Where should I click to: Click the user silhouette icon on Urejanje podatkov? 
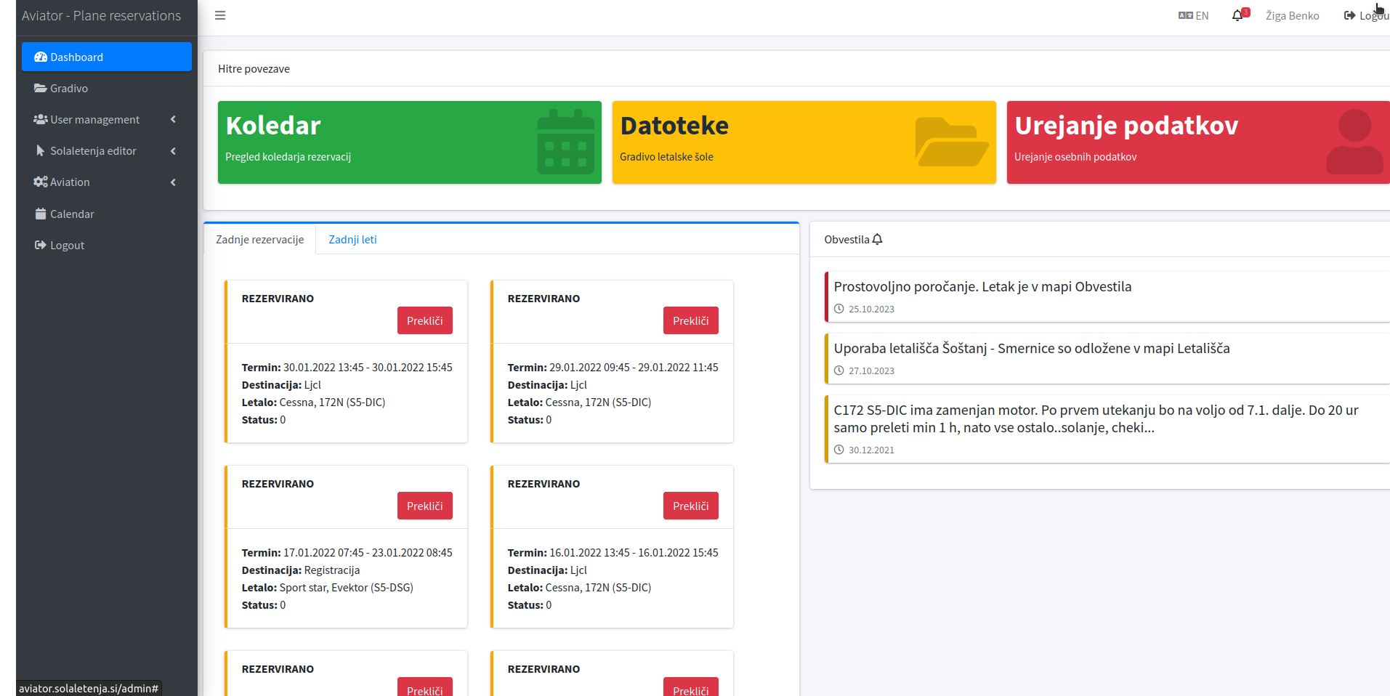[1354, 142]
